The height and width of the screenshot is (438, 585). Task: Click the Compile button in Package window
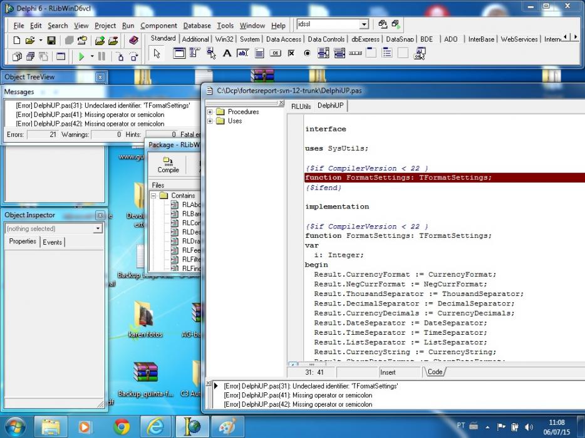pos(168,165)
